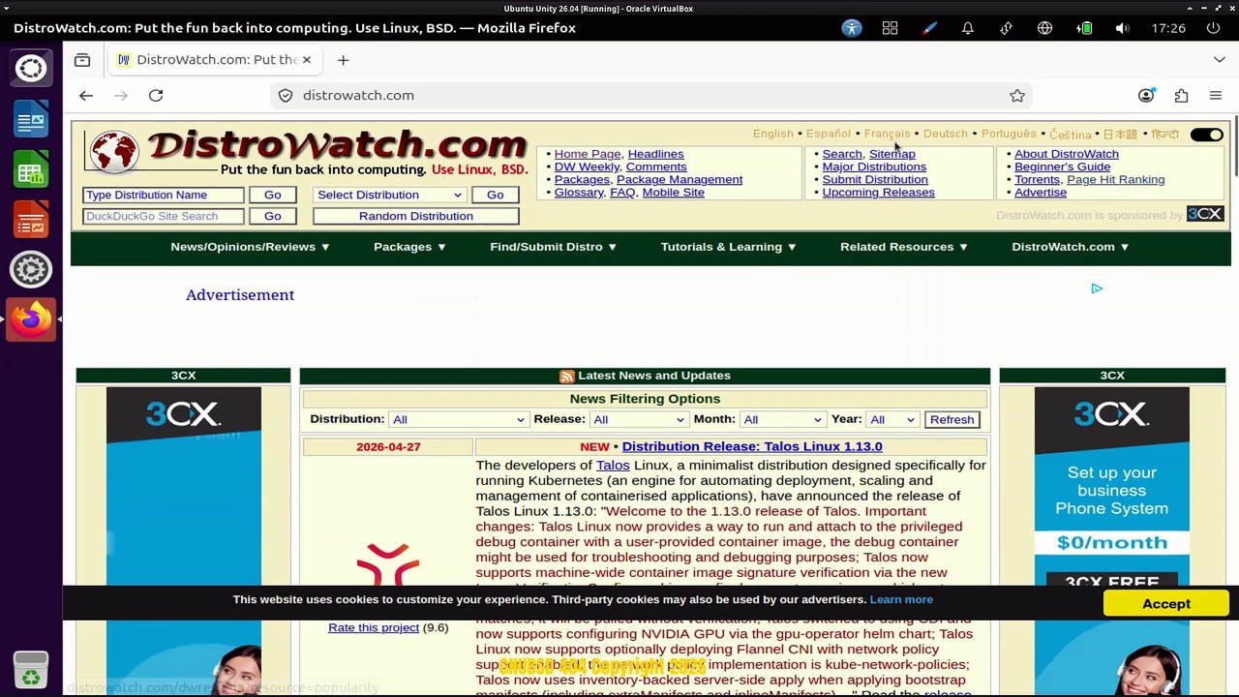The height and width of the screenshot is (697, 1239).
Task: Open the Firefox View tab overview icon
Action: point(82,60)
